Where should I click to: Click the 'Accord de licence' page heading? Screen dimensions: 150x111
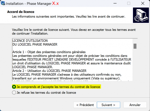coord(21,12)
